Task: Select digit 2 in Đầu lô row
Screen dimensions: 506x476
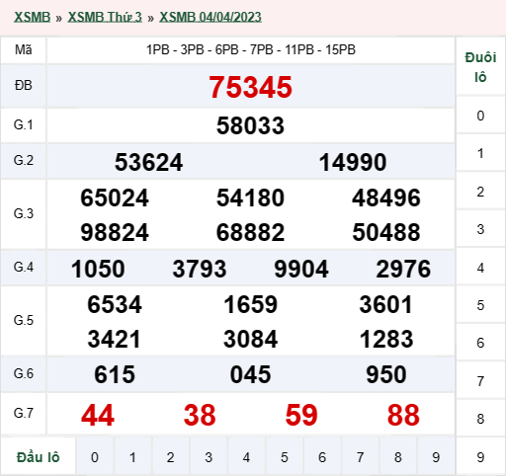Action: 170,457
